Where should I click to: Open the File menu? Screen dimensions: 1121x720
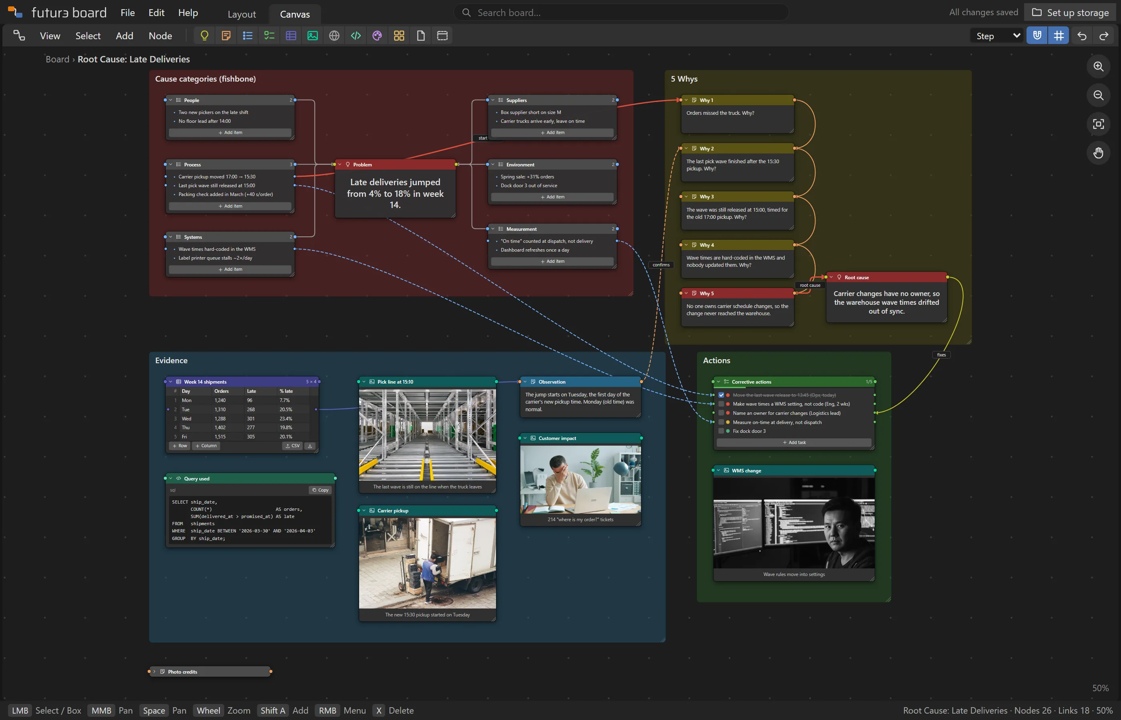(x=128, y=13)
